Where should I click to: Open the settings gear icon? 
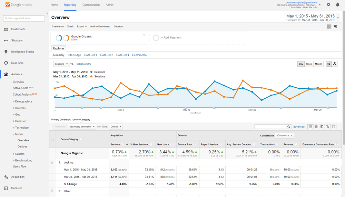click(x=328, y=4)
